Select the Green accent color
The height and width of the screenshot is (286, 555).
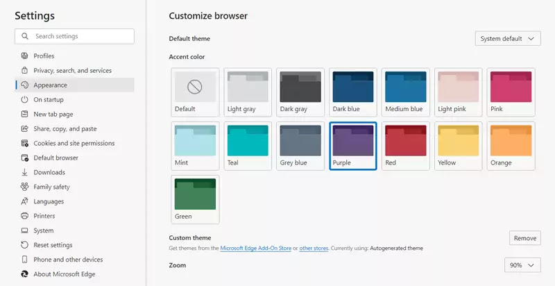(195, 199)
